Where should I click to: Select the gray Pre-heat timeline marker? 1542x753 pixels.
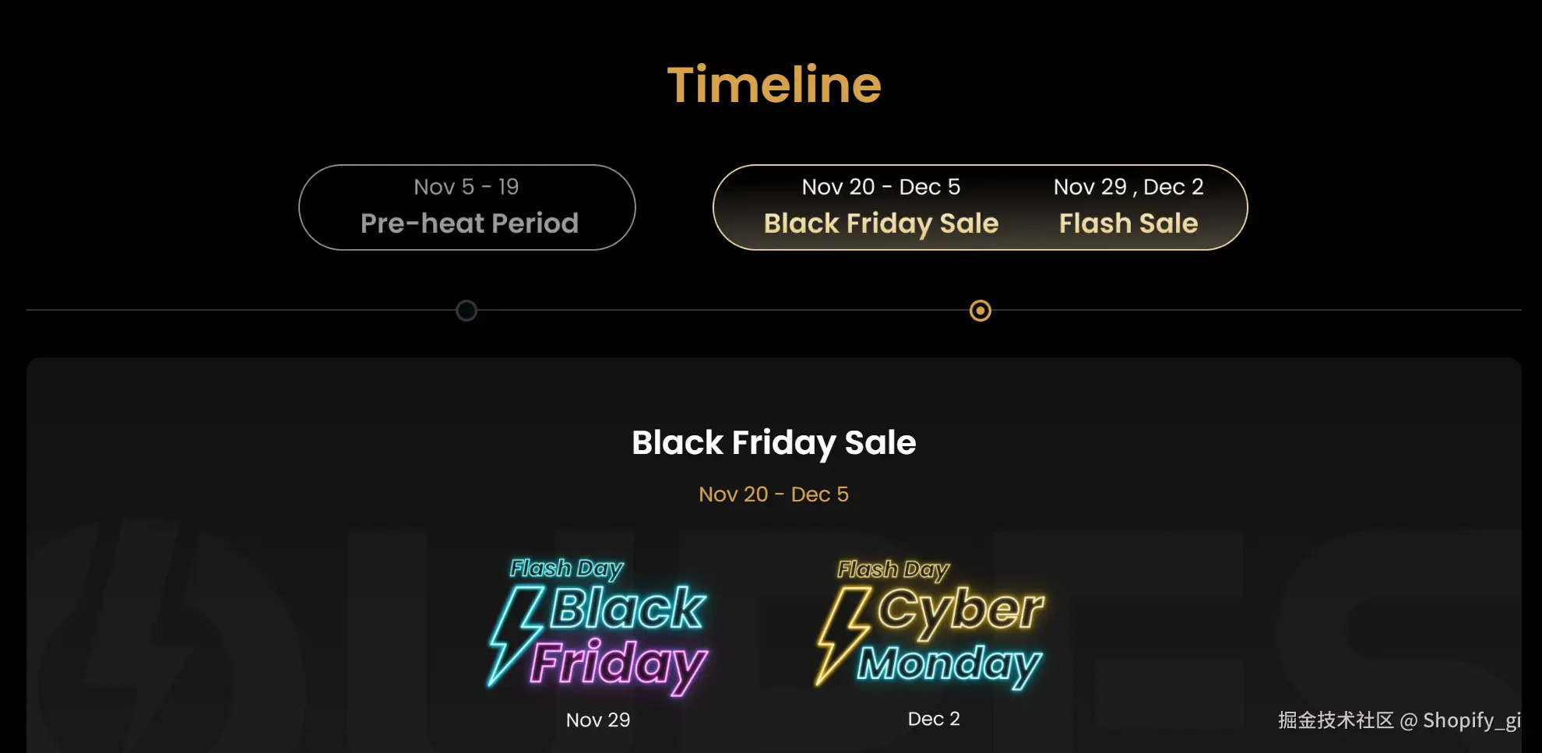[x=466, y=311]
